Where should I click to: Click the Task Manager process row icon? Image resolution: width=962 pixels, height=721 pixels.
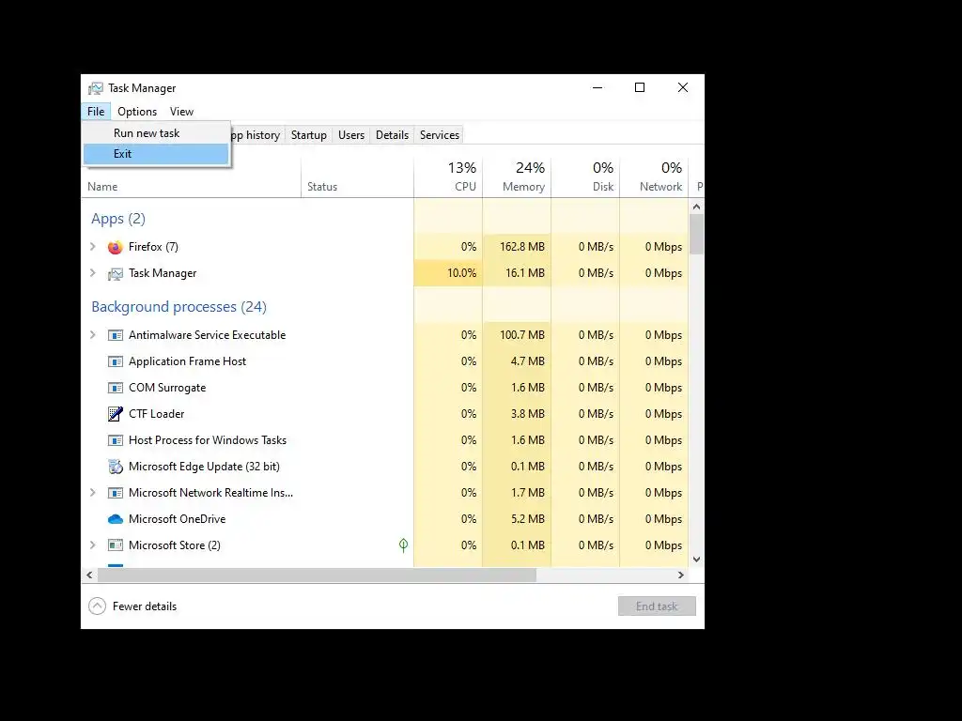click(x=115, y=273)
